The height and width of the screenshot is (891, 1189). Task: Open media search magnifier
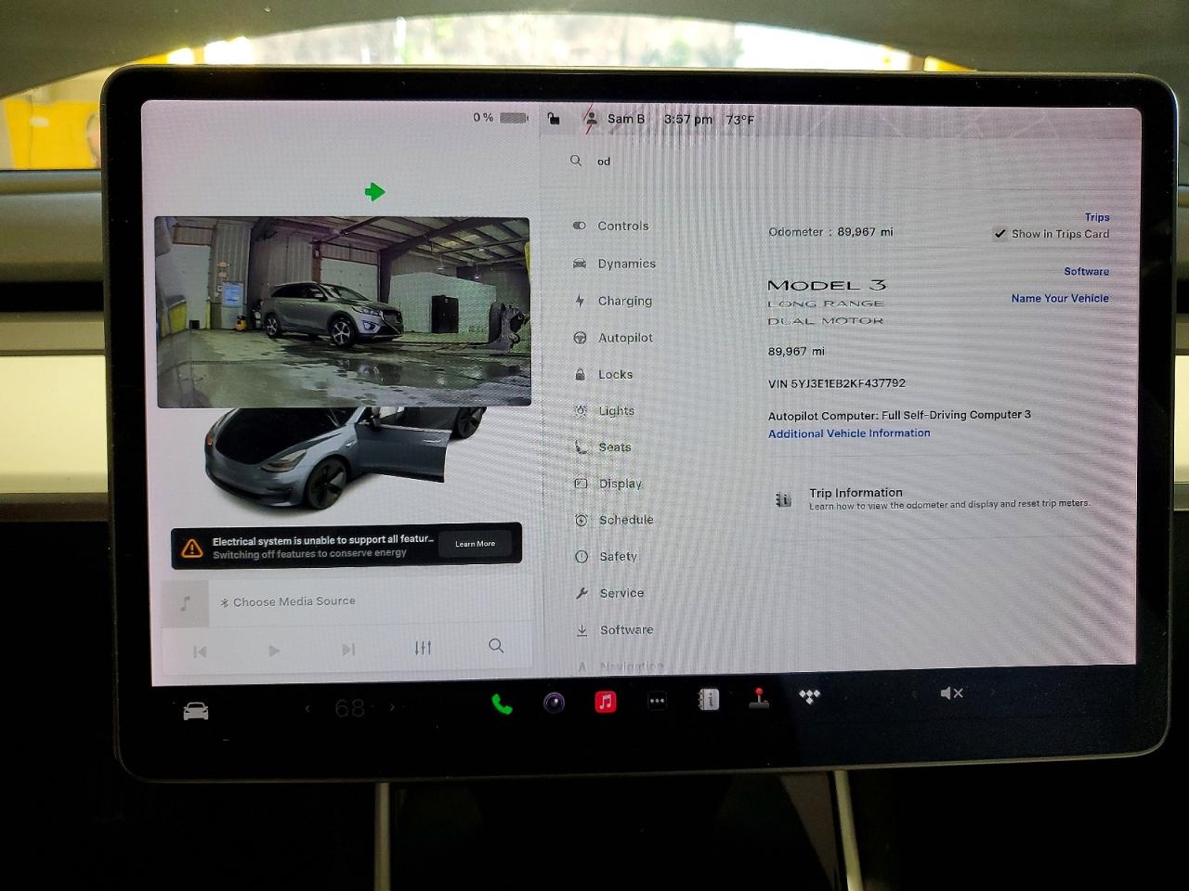point(496,646)
